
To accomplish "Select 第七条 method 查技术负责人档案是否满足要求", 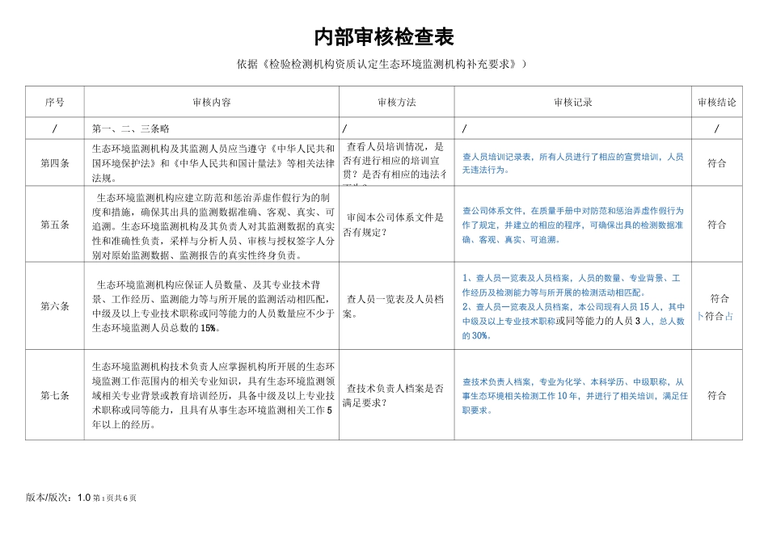I will (393, 395).
